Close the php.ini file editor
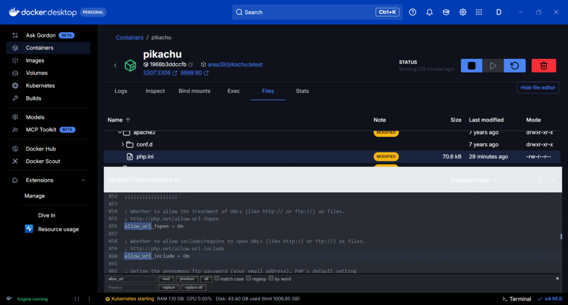 tap(554, 180)
